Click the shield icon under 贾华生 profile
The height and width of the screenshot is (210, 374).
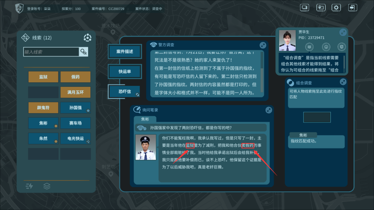[x=342, y=47]
